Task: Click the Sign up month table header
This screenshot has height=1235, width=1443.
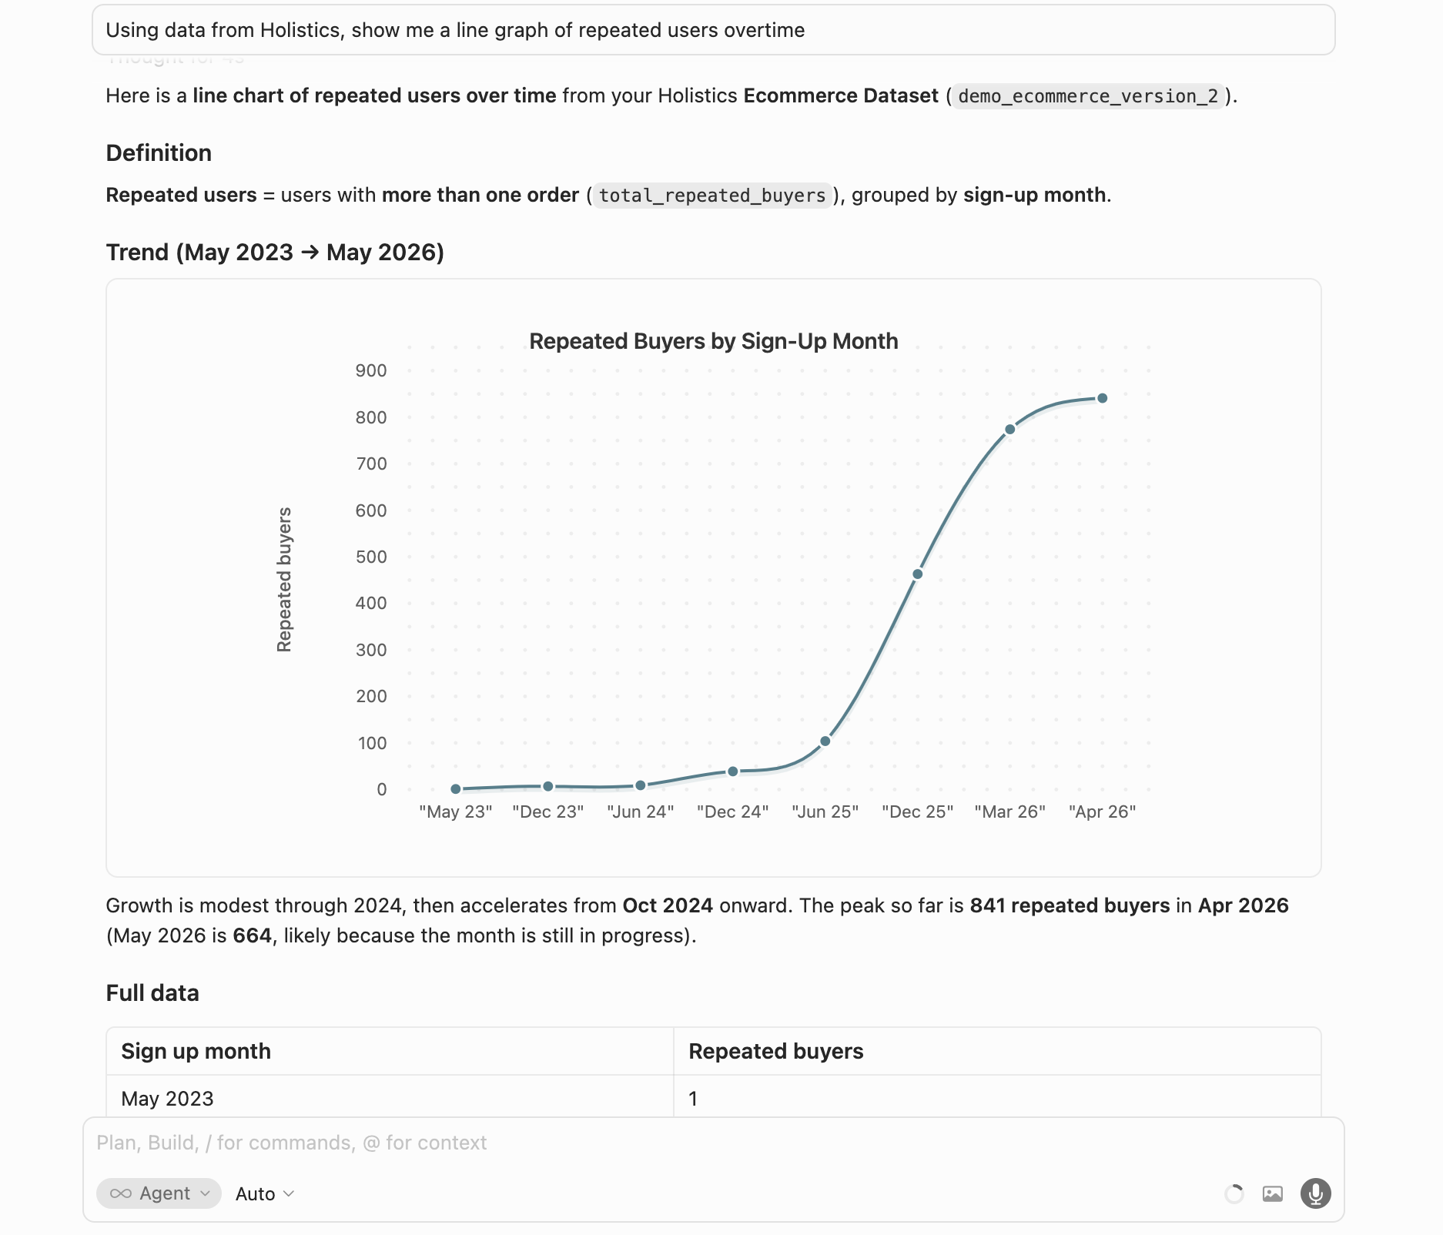Action: (196, 1051)
